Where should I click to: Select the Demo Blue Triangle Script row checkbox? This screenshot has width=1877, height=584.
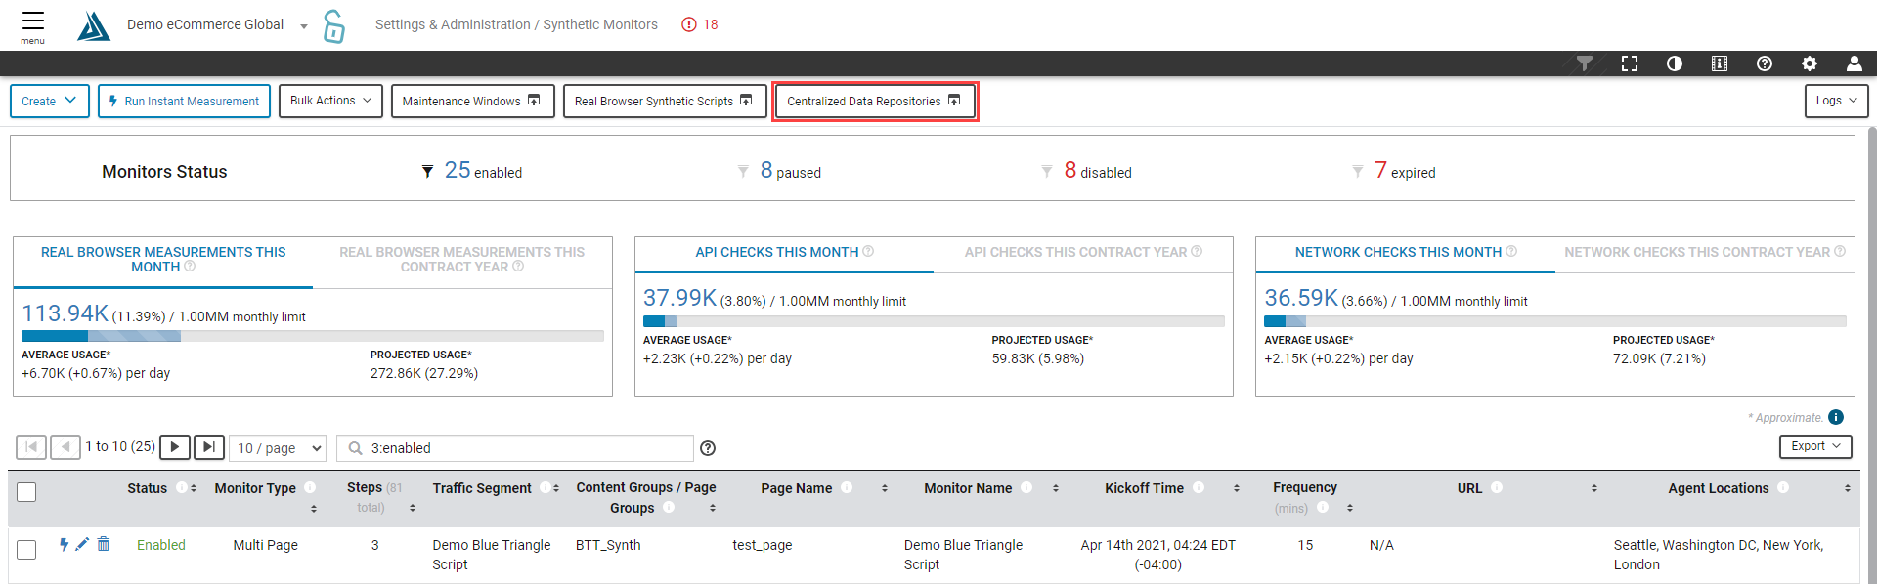coord(27,550)
